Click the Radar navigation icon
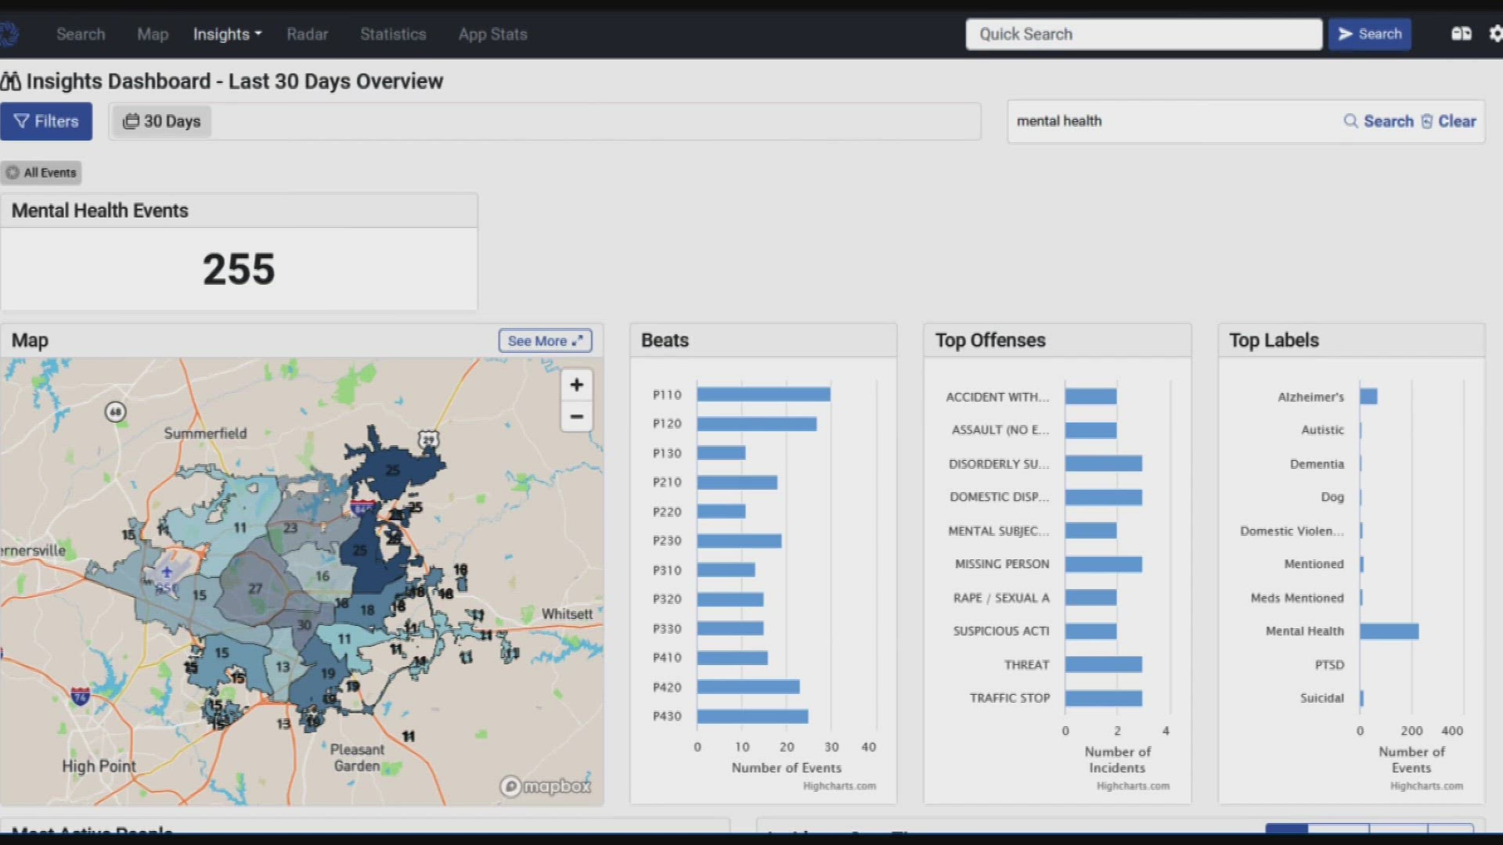1503x845 pixels. tap(307, 34)
